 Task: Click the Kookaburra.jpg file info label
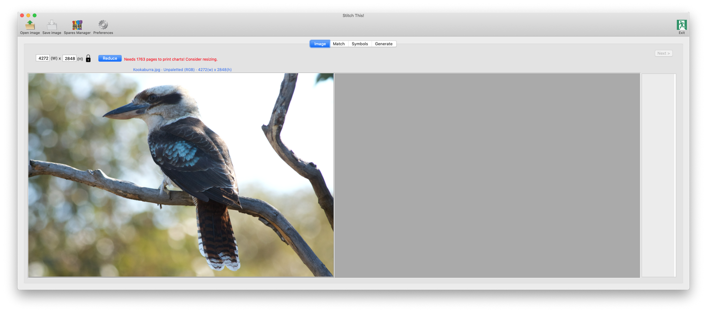click(x=182, y=70)
